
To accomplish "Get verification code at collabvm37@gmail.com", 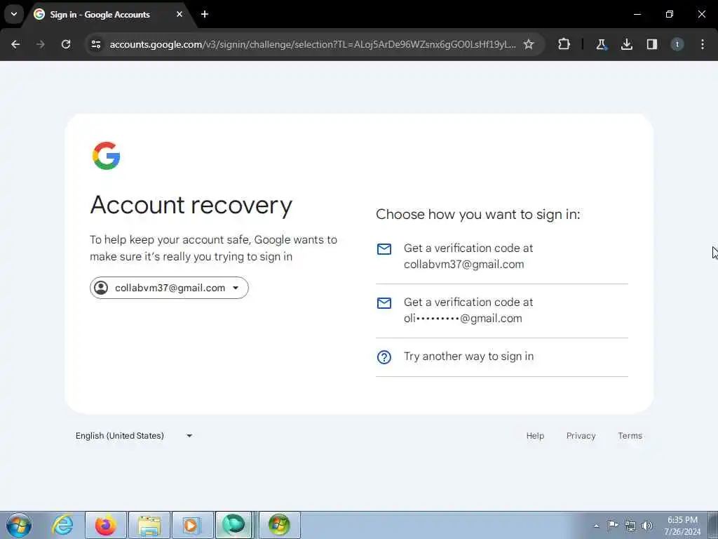I will click(502, 257).
